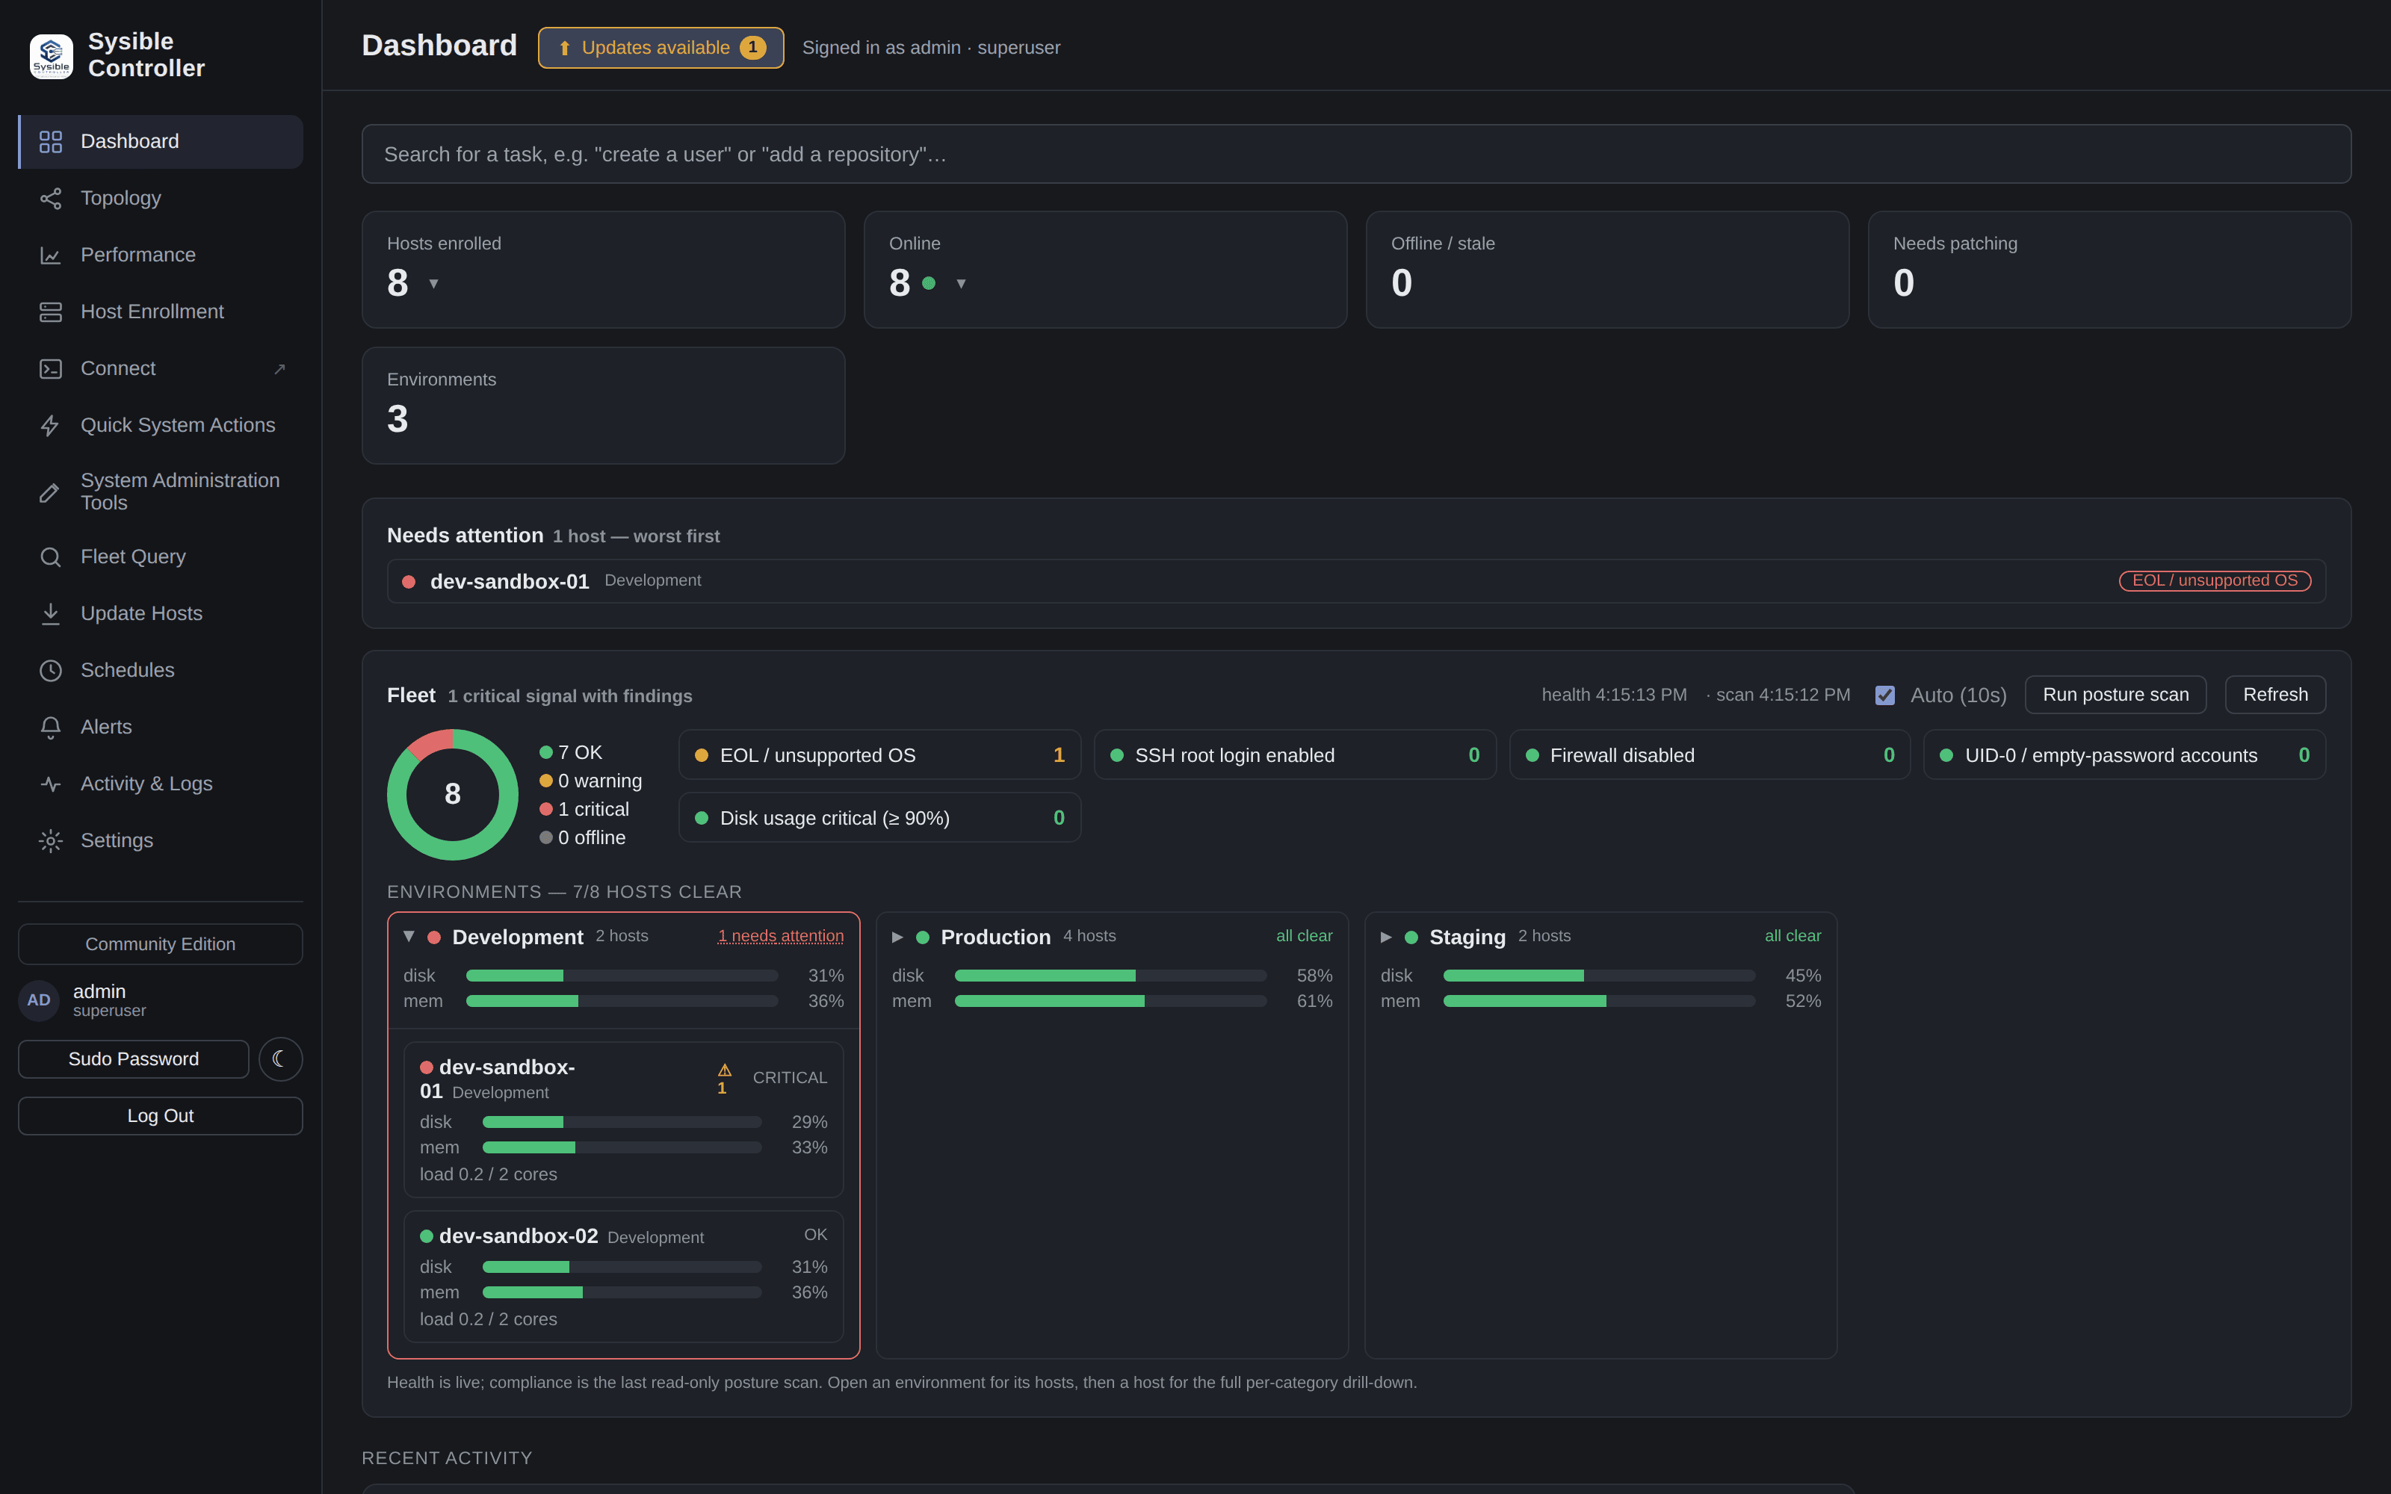
Task: Open Performance in the sidebar
Action: click(160, 255)
